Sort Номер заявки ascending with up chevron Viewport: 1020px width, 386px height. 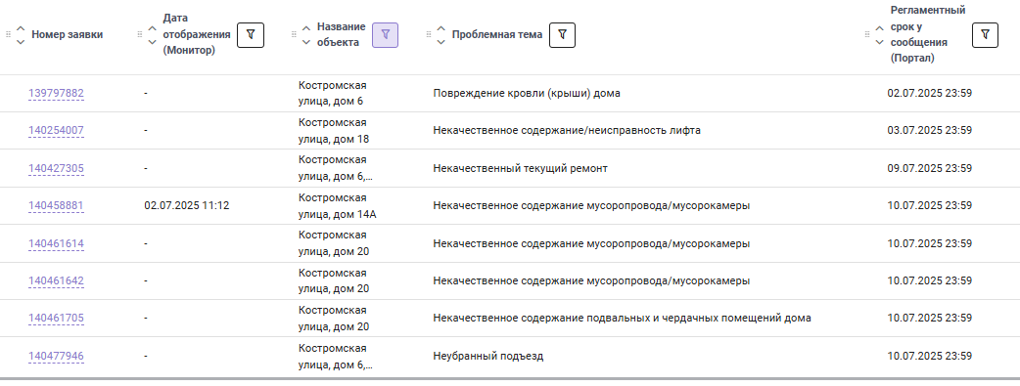pyautogui.click(x=21, y=28)
